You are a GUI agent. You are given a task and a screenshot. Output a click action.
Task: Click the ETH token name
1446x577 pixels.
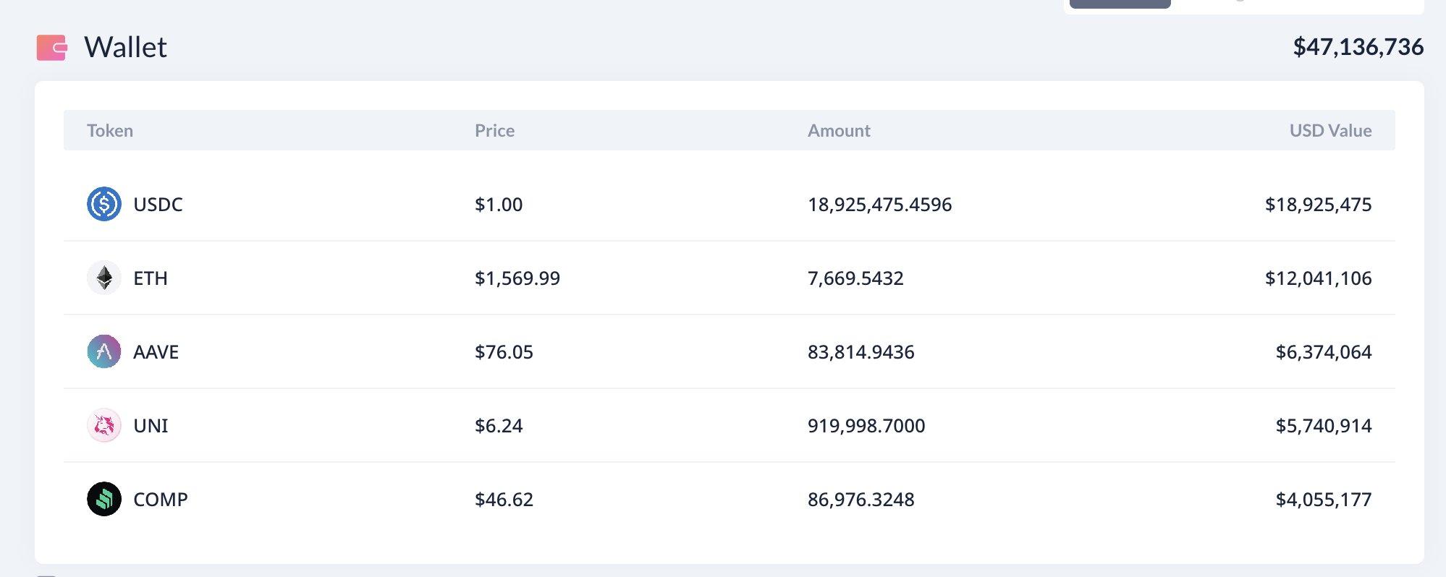151,278
